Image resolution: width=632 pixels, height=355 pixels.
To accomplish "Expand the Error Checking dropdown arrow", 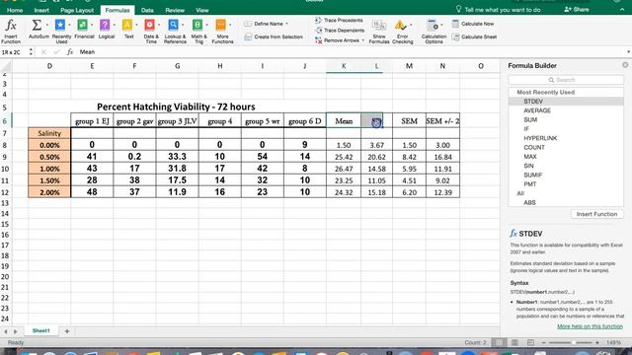I will click(x=411, y=26).
